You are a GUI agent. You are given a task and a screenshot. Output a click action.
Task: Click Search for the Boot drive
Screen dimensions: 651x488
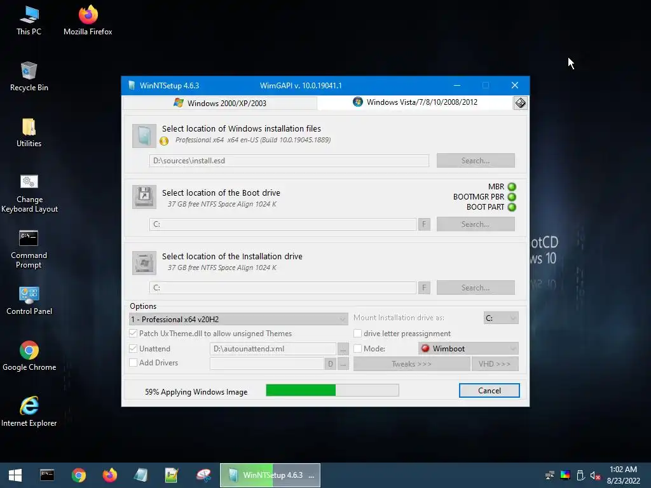tap(476, 224)
